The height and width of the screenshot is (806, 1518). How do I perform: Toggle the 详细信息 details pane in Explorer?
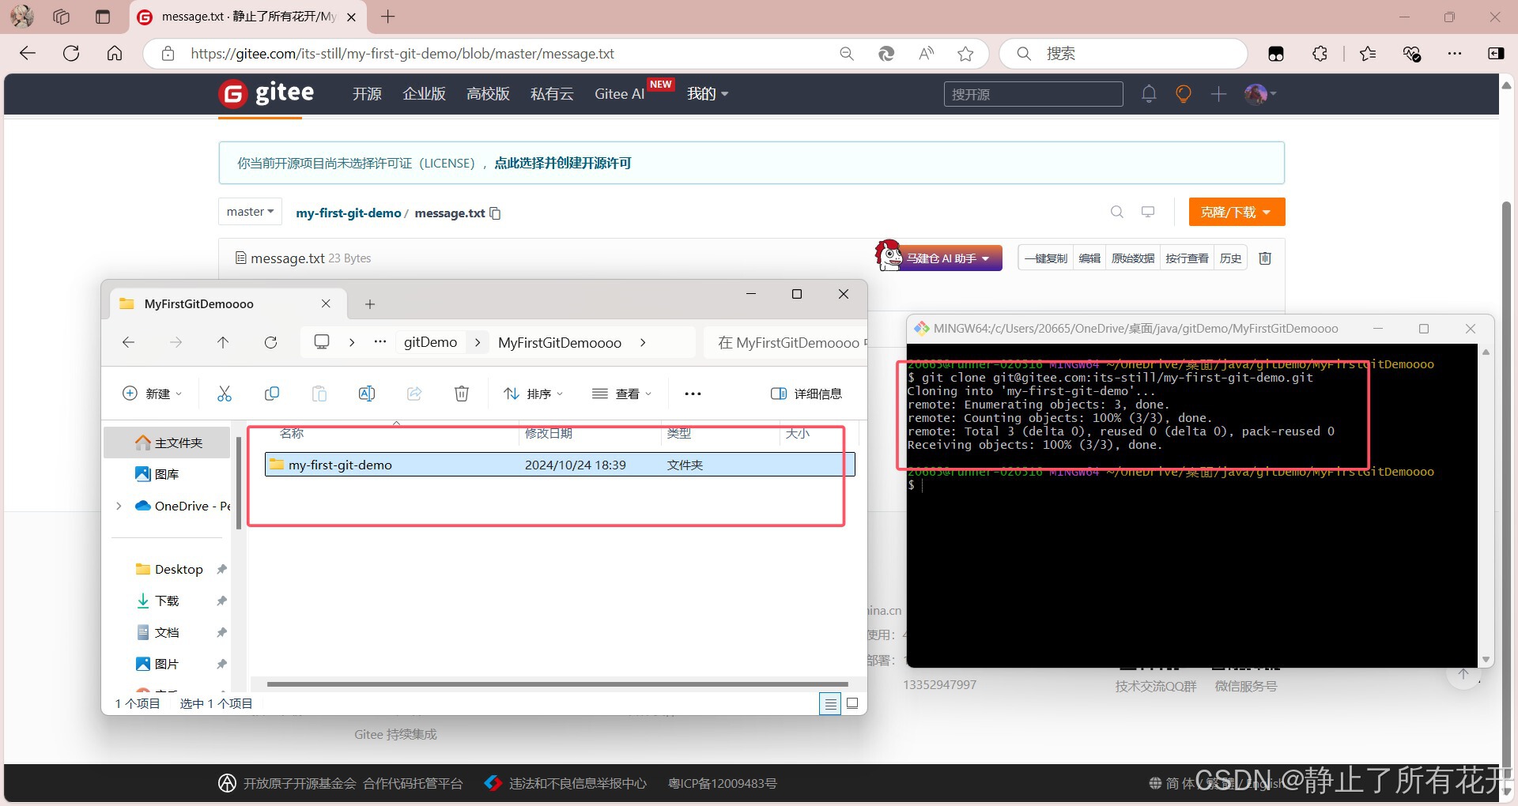click(x=806, y=394)
